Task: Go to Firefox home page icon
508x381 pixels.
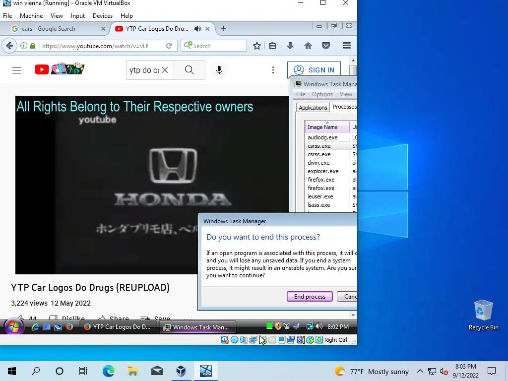Action: pos(308,46)
